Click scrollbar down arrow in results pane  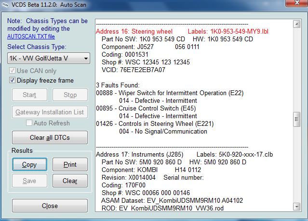pos(296,206)
